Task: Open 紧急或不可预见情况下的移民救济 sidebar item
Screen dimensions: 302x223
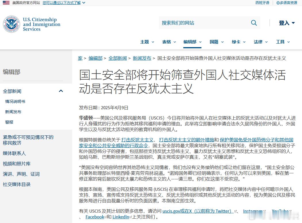Action: pos(28,140)
